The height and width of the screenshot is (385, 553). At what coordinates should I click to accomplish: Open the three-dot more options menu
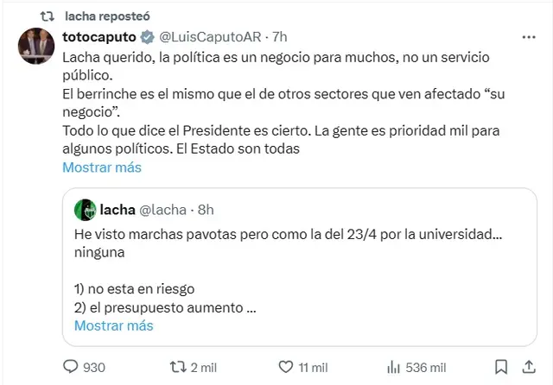tap(529, 37)
